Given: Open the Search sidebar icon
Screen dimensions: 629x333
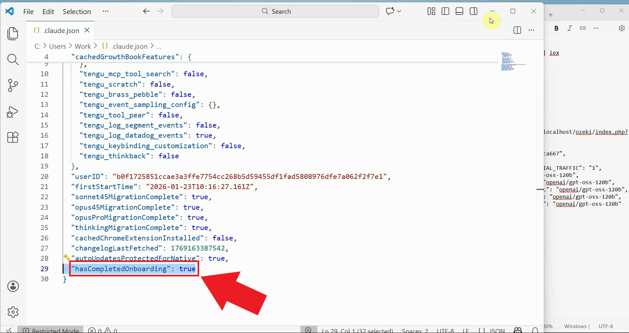Looking at the screenshot, I should [x=13, y=60].
